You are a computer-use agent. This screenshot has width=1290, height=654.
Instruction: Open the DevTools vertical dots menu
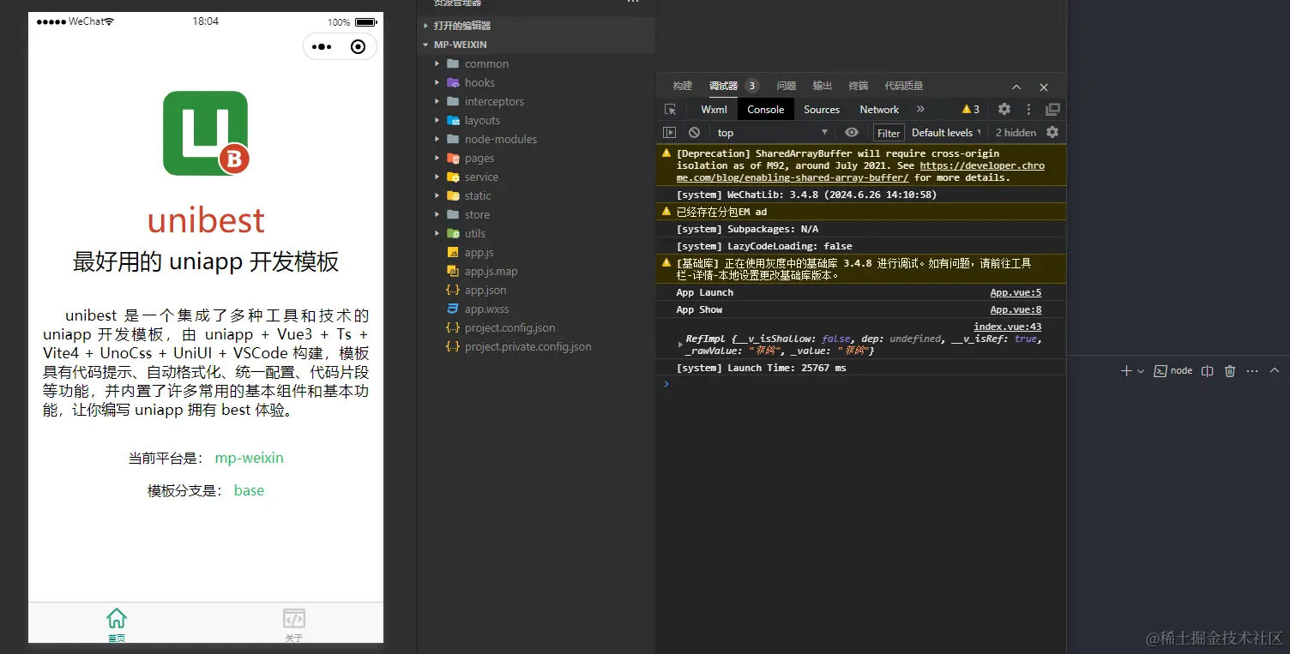pos(1028,110)
